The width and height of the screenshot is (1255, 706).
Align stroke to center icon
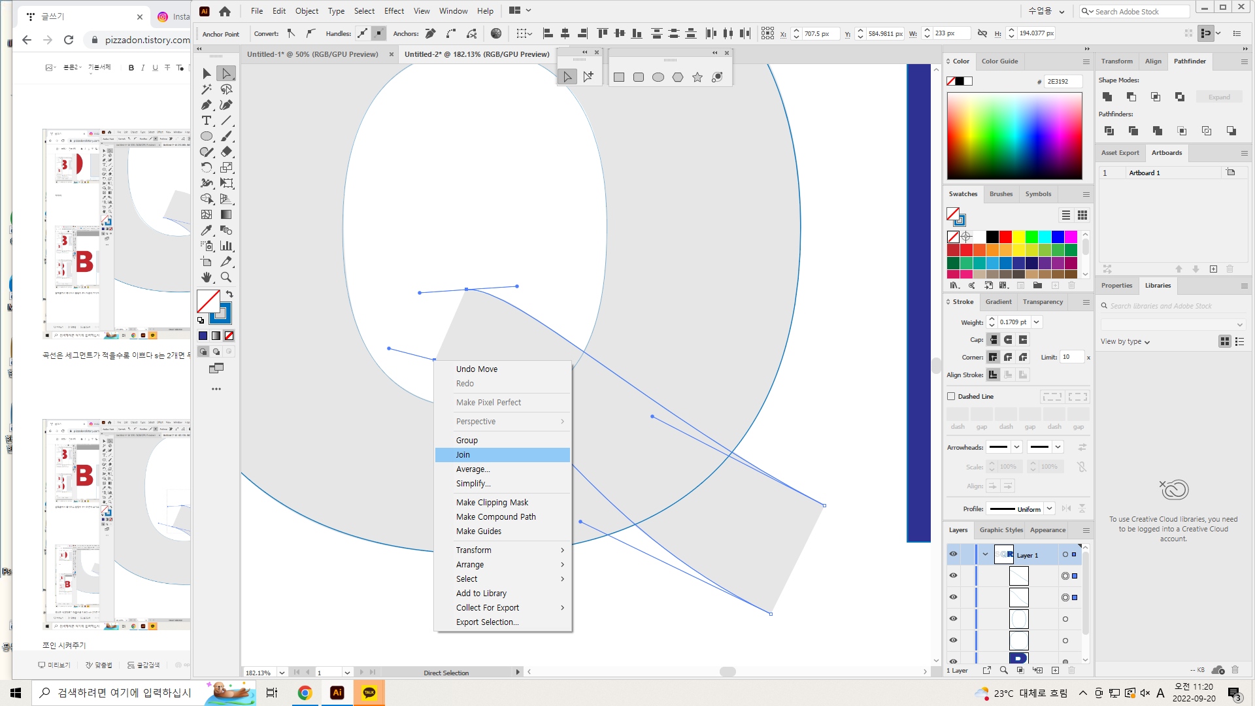pyautogui.click(x=993, y=375)
